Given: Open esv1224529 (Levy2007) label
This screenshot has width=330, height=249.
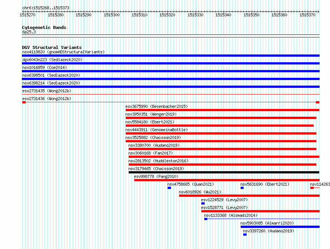Looking at the screenshot, I should [x=224, y=200].
